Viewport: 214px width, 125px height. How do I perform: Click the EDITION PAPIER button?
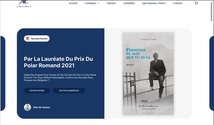point(37,90)
